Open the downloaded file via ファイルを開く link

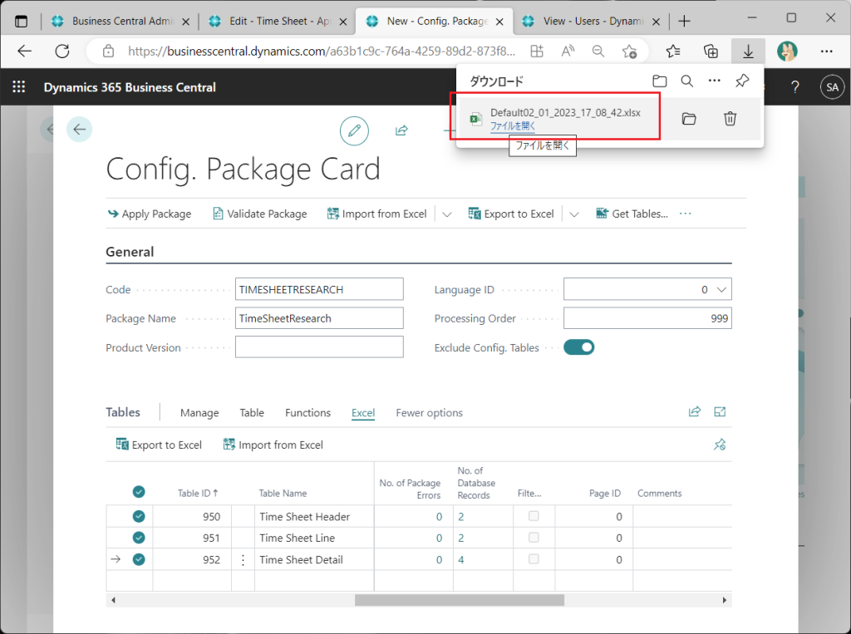tap(513, 126)
